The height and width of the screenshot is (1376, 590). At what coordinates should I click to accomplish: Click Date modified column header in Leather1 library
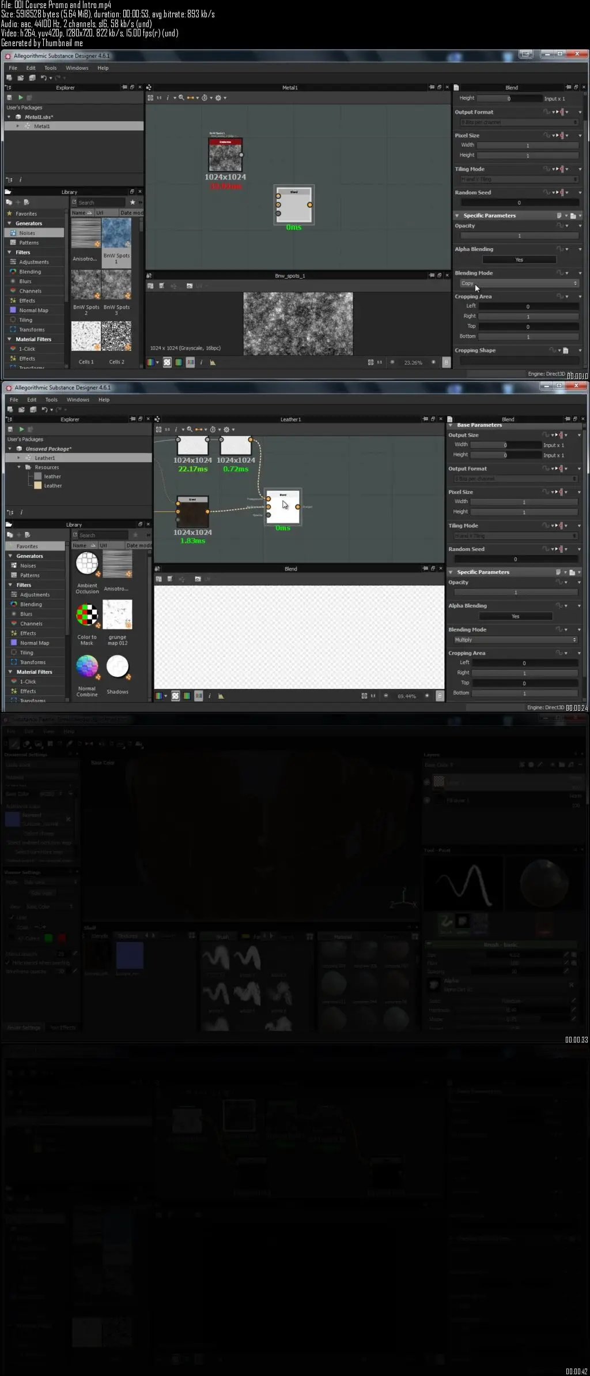138,545
